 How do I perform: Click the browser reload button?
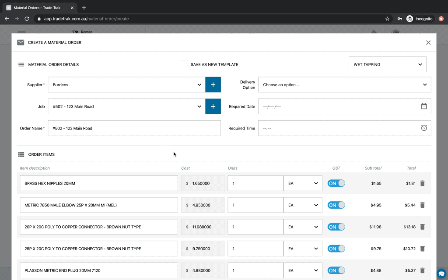pyautogui.click(x=27, y=18)
